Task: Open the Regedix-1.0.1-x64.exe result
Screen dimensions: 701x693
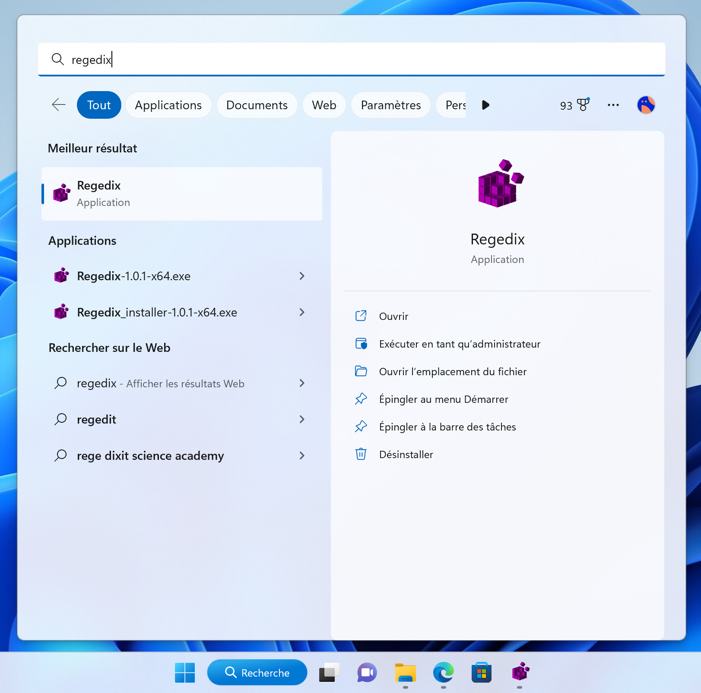Action: pos(182,276)
